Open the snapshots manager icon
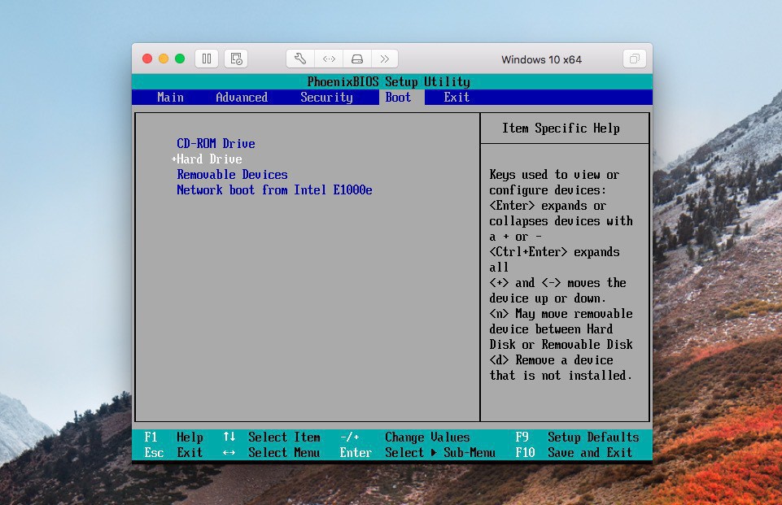This screenshot has width=782, height=505. coord(236,59)
